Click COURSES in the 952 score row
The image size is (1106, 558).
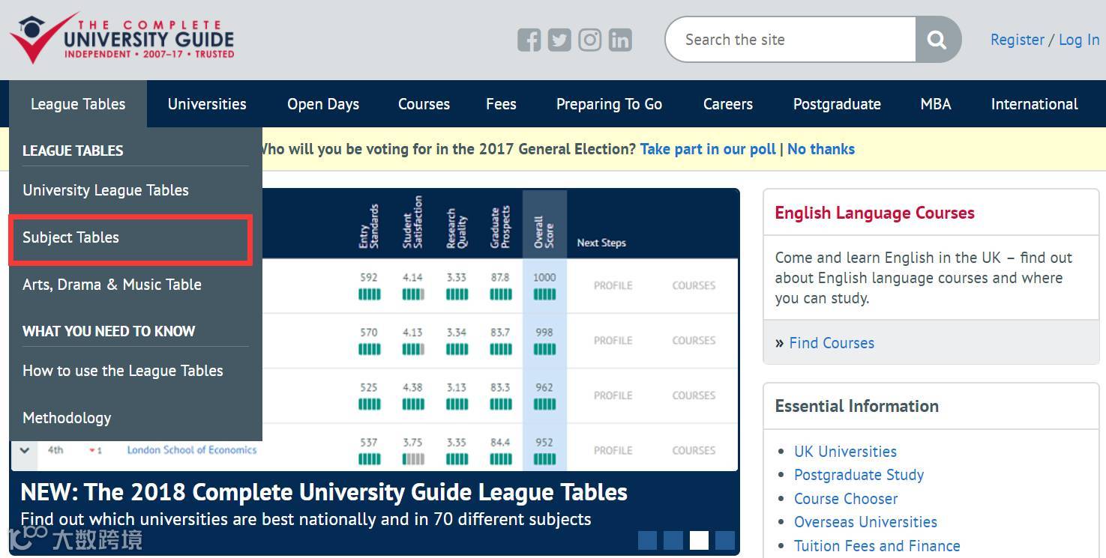694,450
